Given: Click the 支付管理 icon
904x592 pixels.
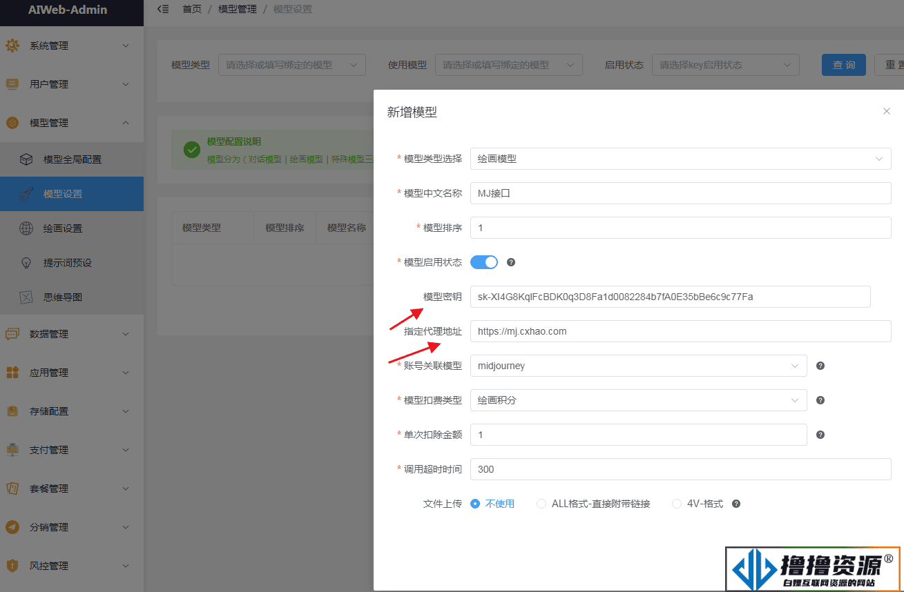Looking at the screenshot, I should pos(12,450).
